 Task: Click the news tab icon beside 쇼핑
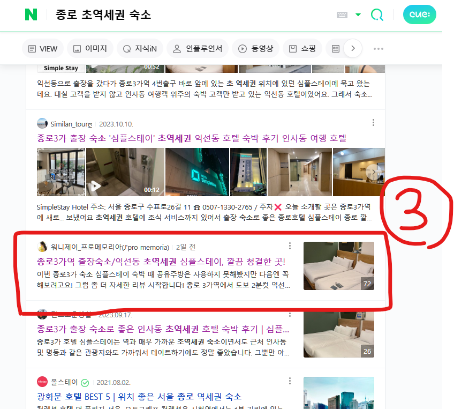(336, 48)
